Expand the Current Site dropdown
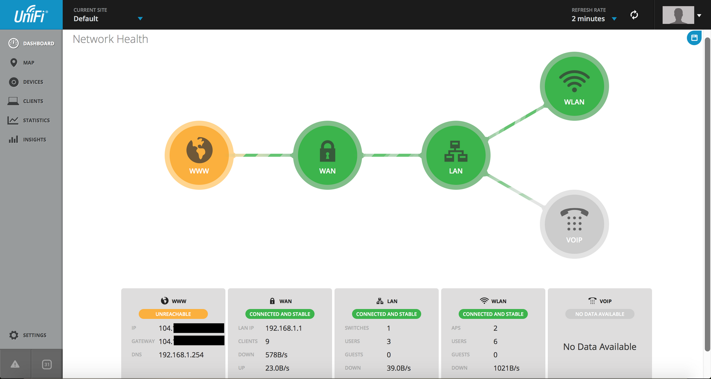711x379 pixels. click(x=140, y=18)
